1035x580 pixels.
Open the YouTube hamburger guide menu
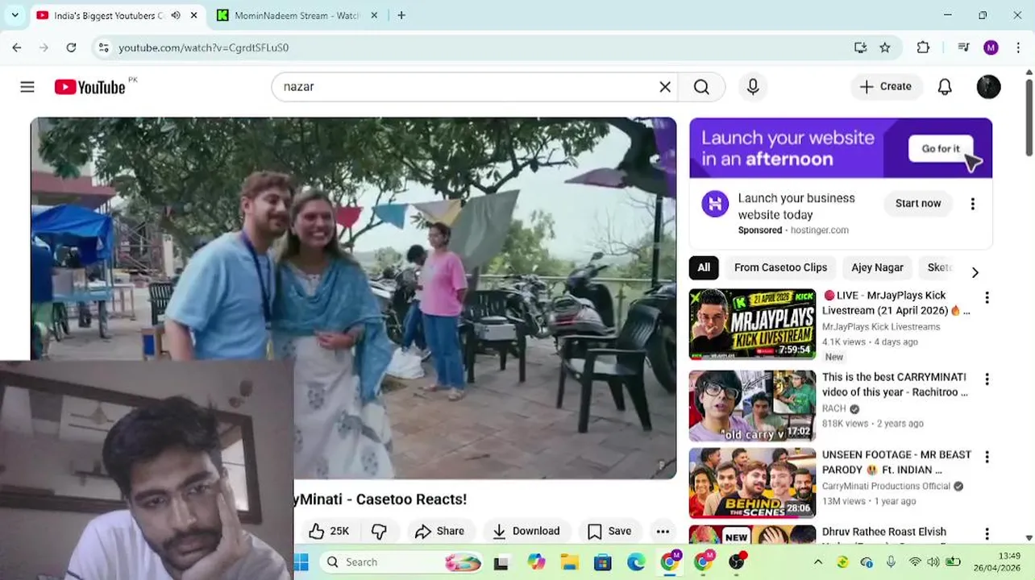coord(27,87)
